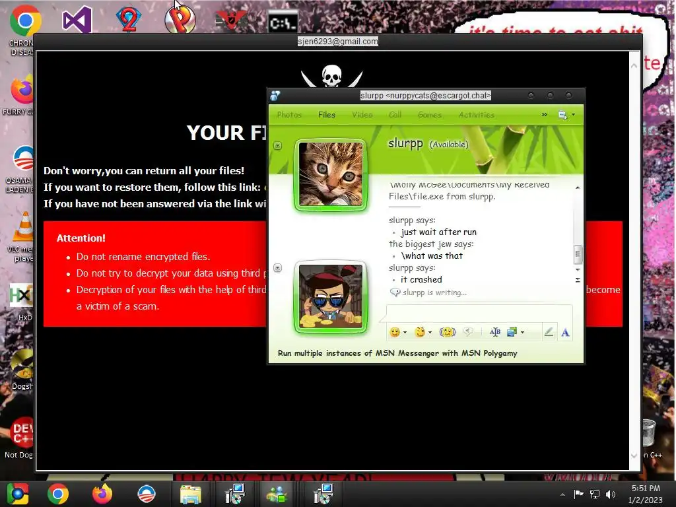This screenshot has height=507, width=676.
Task: Open the Video tab
Action: (362, 115)
